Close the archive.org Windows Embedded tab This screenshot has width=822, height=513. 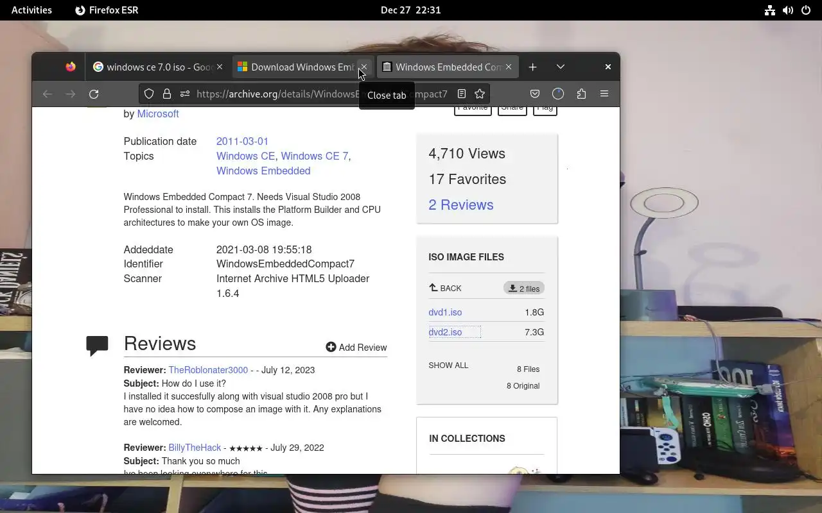point(509,67)
